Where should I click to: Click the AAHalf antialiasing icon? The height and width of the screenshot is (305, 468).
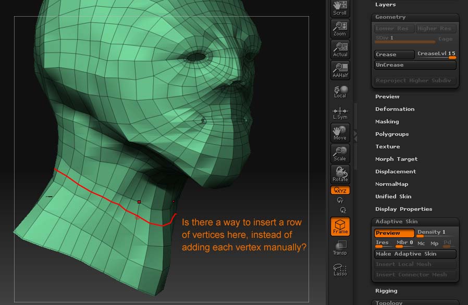coord(339,69)
